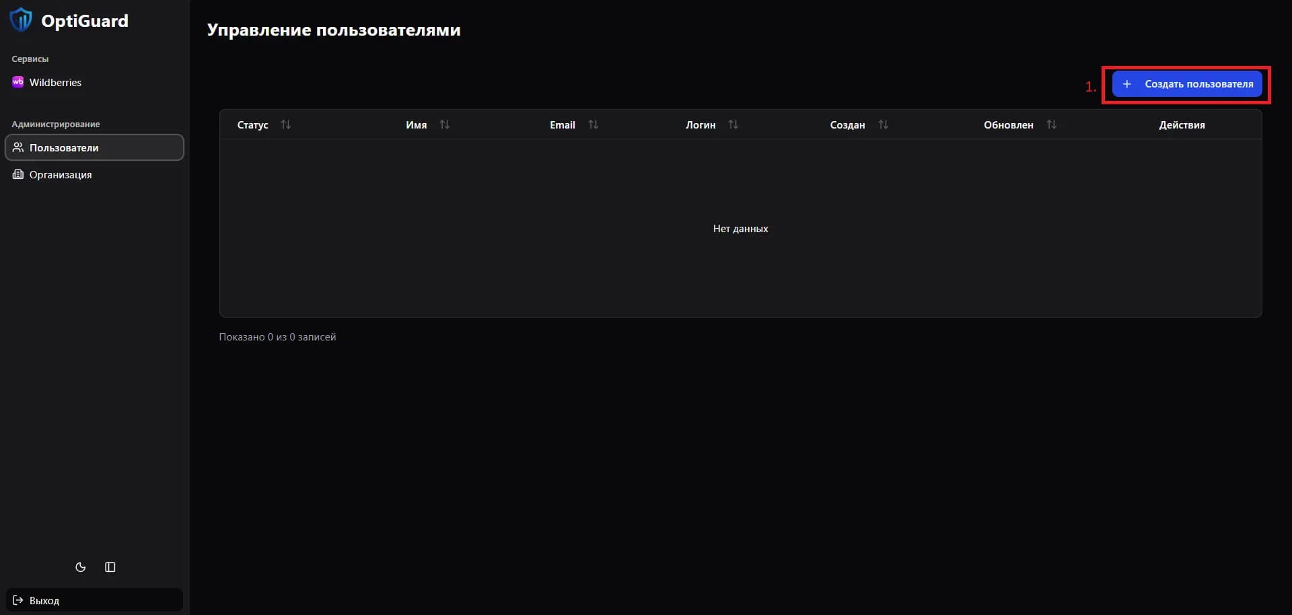Screen dimensions: 1292x615
Task: Click the building icon beside Организация
Action: pos(18,174)
